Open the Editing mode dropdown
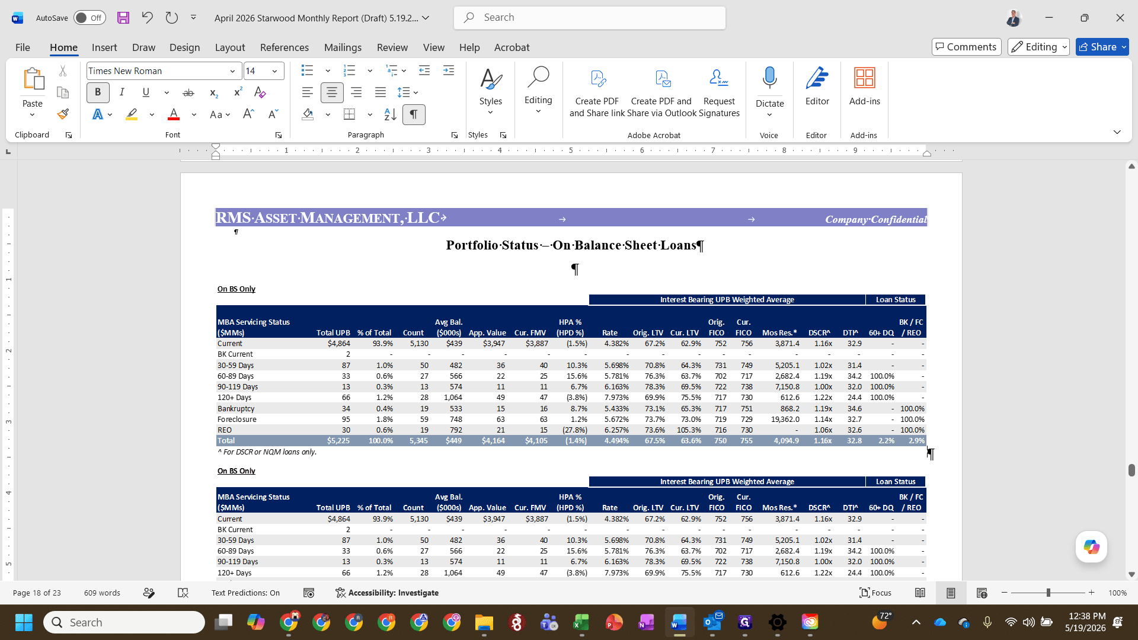1138x640 pixels. pyautogui.click(x=1038, y=47)
